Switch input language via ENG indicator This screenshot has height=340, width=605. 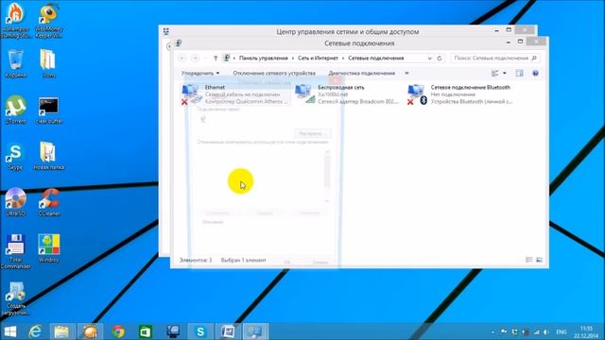point(562,331)
